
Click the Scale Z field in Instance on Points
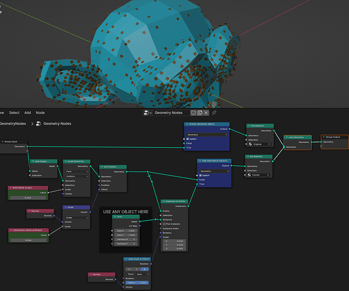tap(174, 249)
